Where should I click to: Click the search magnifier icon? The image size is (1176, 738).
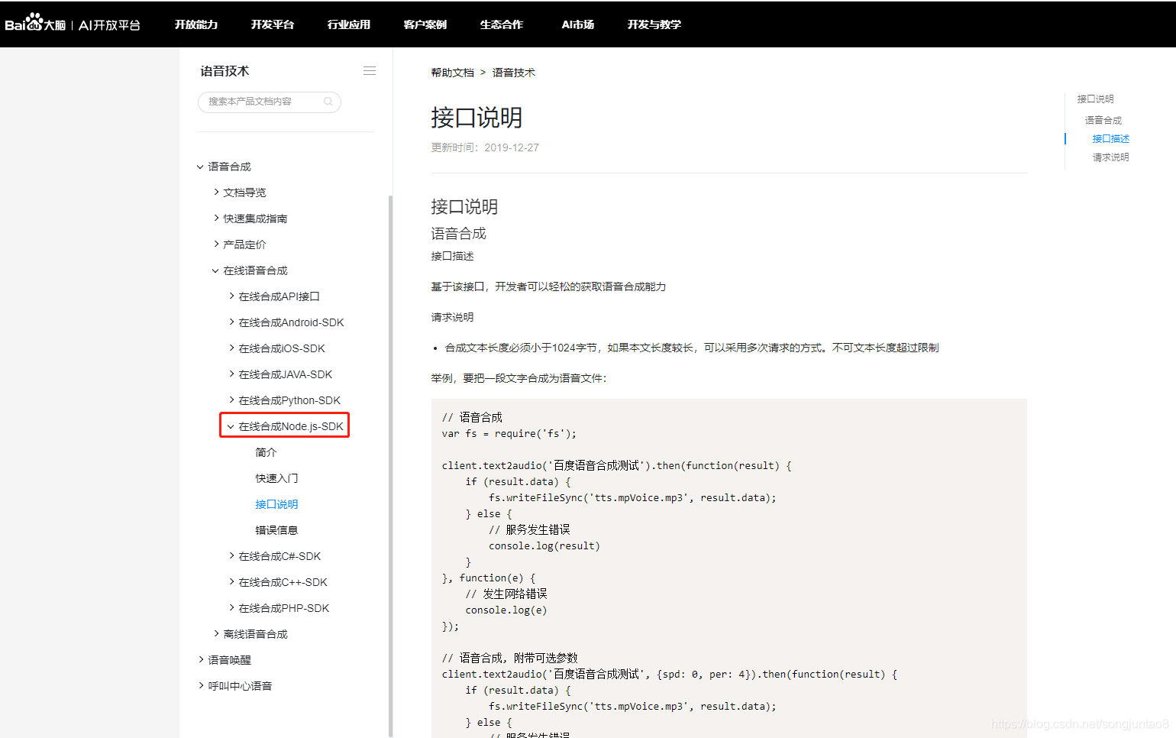pyautogui.click(x=328, y=102)
